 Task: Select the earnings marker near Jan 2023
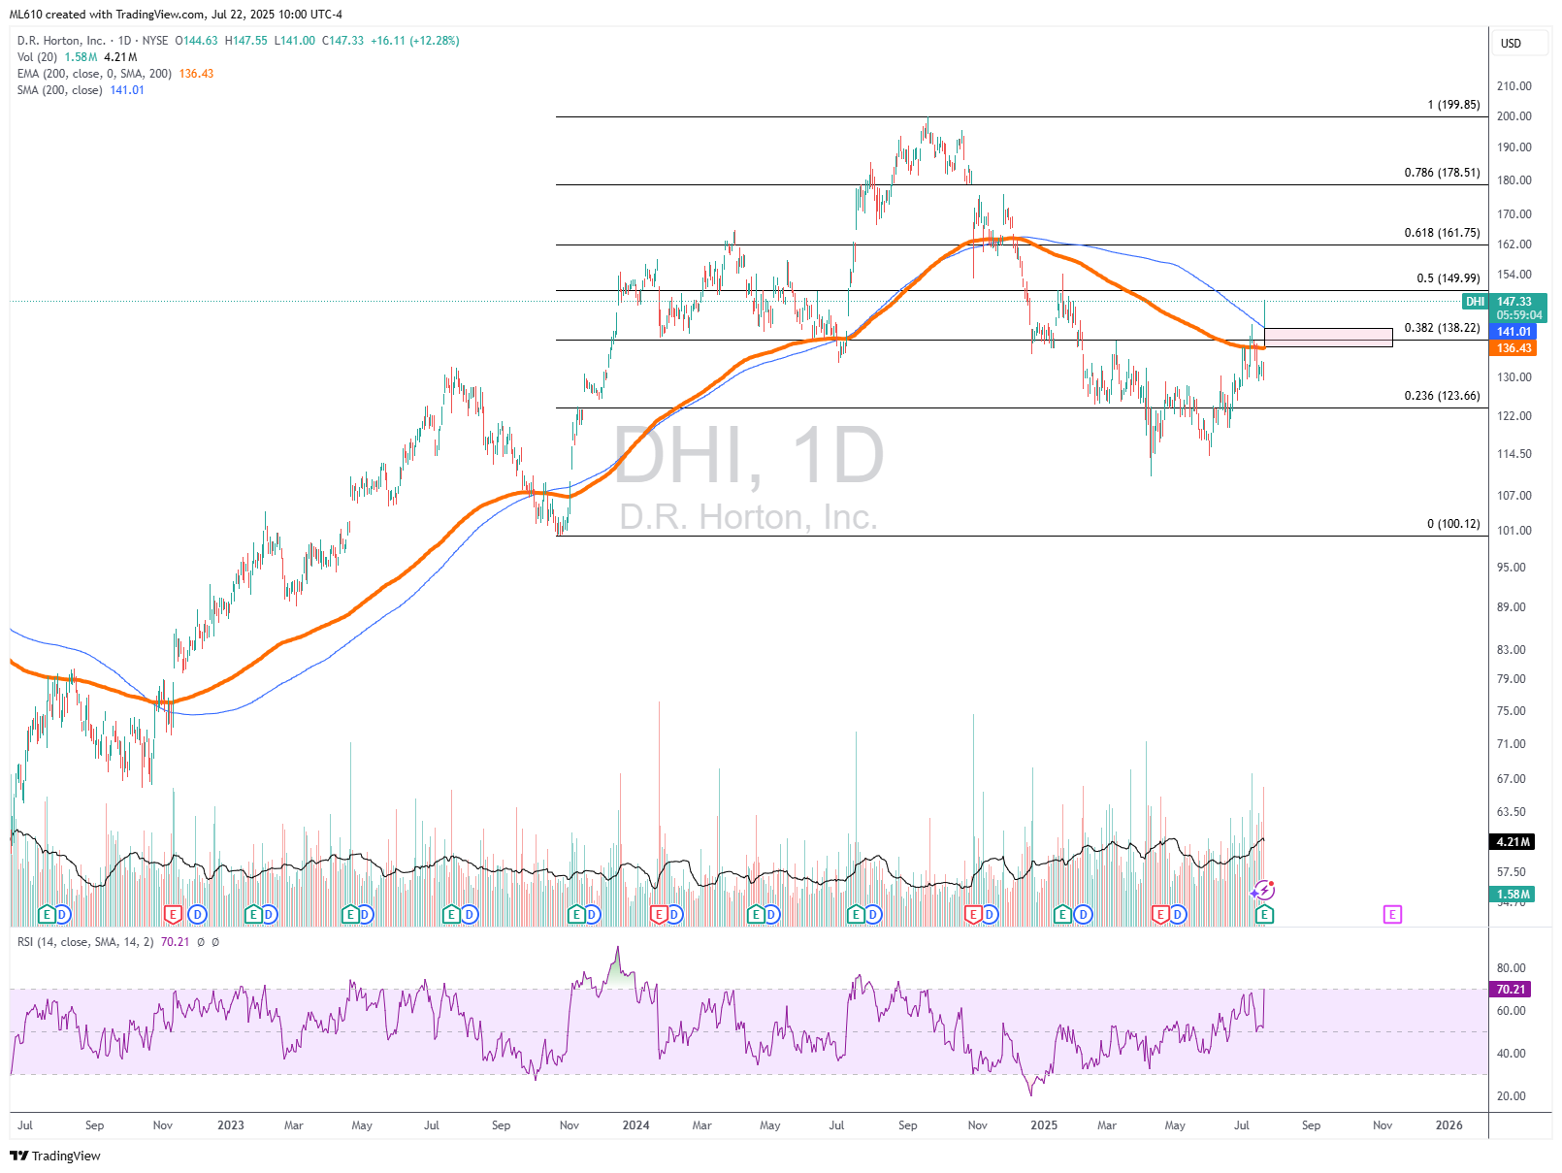pos(254,914)
